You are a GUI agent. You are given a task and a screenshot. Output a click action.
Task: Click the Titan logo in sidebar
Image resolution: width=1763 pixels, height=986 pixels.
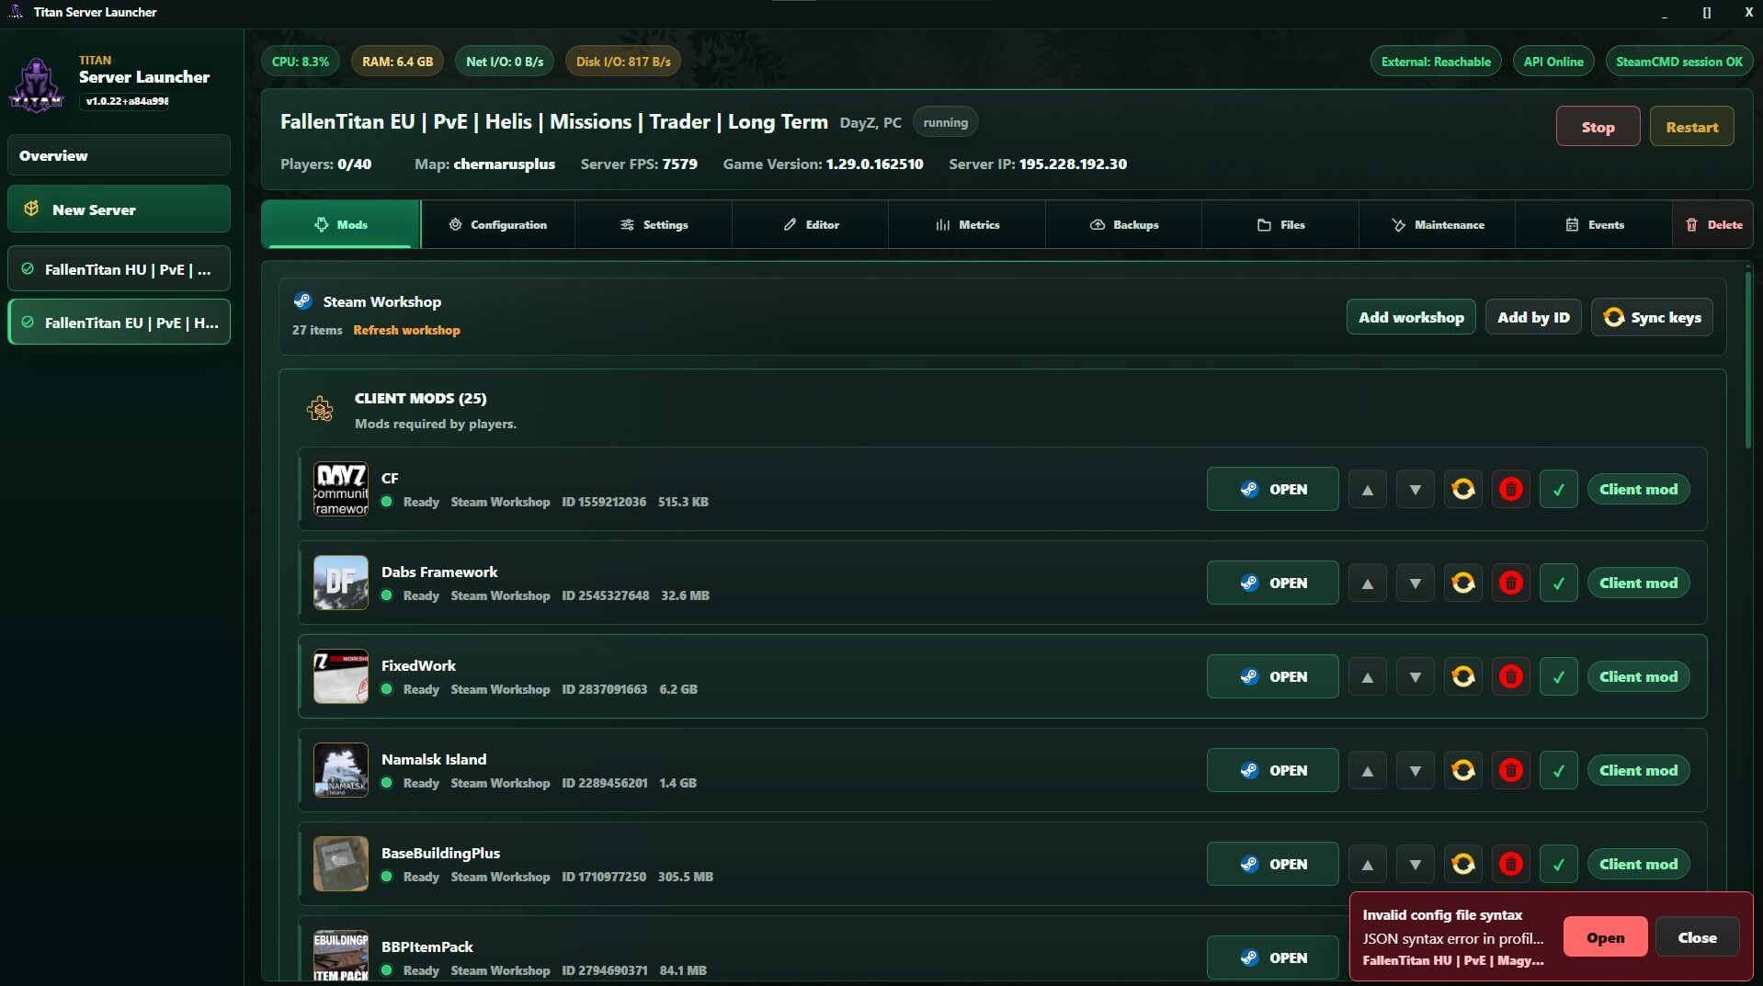(x=37, y=85)
